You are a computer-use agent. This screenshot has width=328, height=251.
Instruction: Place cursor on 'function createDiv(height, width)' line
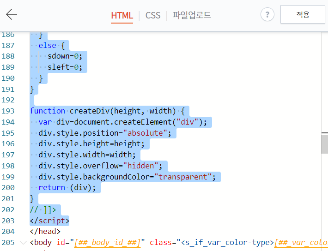pos(107,111)
